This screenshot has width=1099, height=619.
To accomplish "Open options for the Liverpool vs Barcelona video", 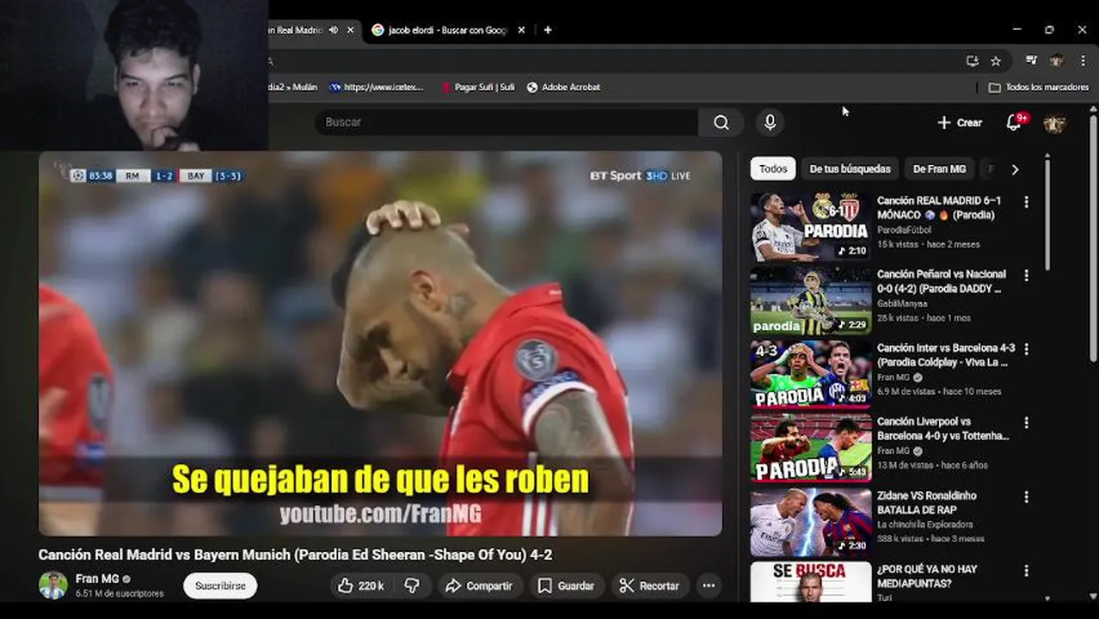I will (x=1026, y=423).
